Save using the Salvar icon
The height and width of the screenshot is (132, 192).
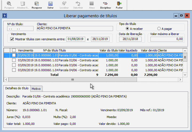[50, 5]
